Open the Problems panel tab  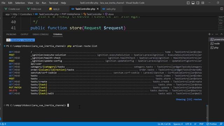pos(11,34)
